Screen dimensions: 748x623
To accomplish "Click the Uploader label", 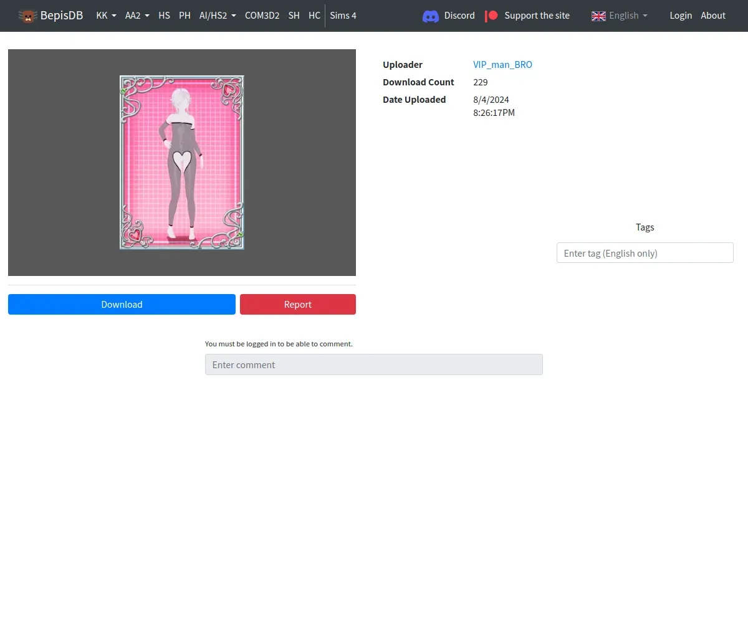I will point(403,65).
